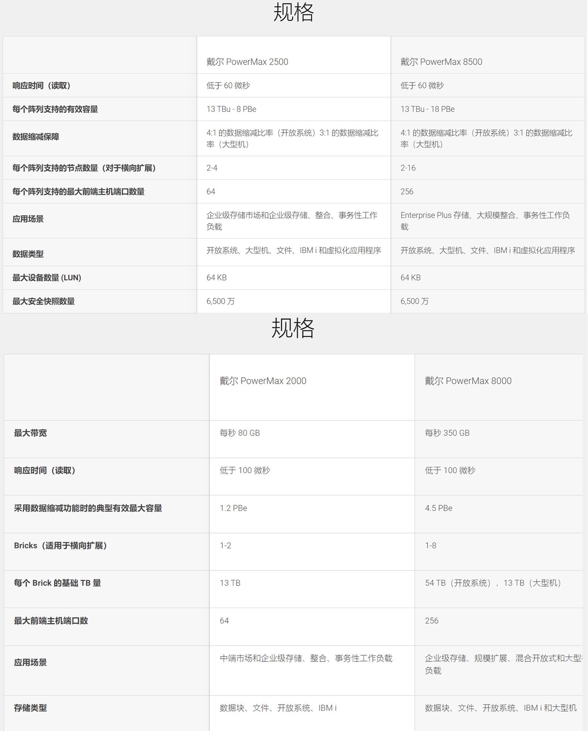Select the 戴尔 PowerMax 2000 column header
The width and height of the screenshot is (588, 731).
[x=263, y=381]
